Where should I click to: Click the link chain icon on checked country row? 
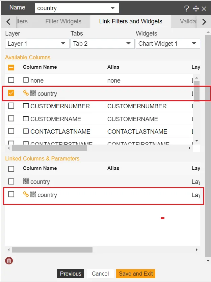(x=26, y=93)
